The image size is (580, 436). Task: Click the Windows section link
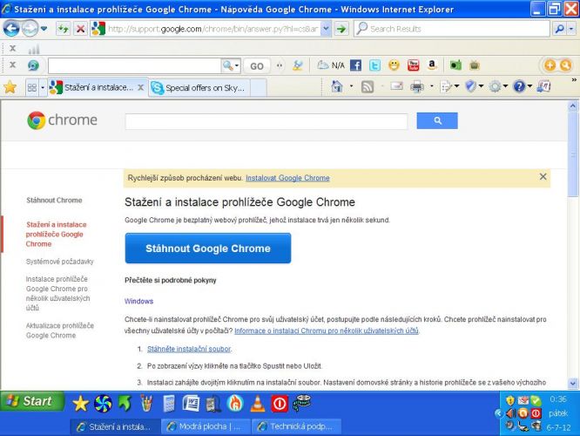(138, 301)
